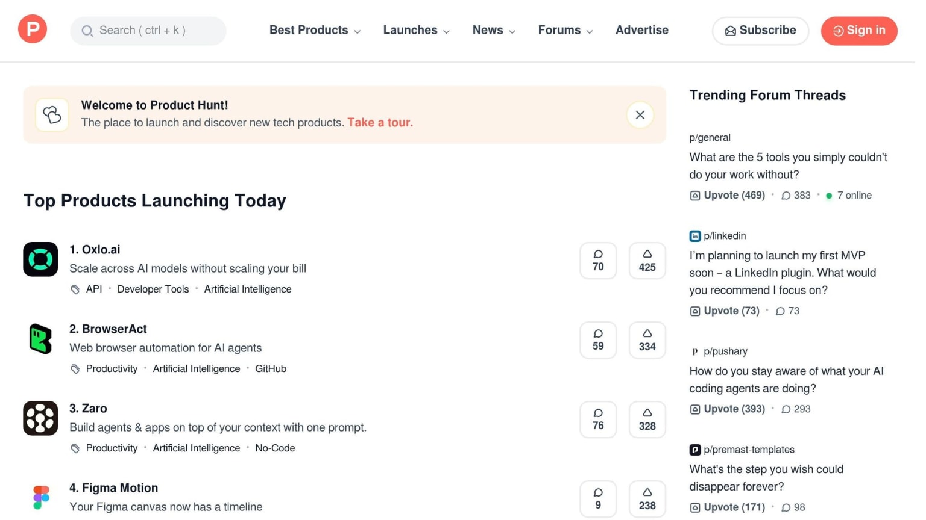Click the No-Code tag under Zaro
Image resolution: width=926 pixels, height=520 pixels.
(275, 448)
